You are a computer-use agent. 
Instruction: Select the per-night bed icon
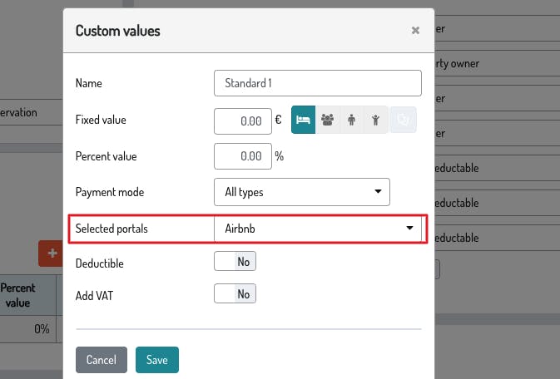303,121
